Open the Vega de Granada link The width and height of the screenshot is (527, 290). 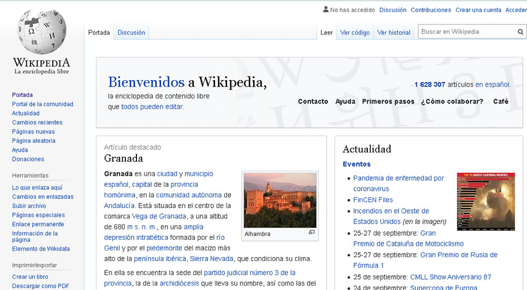tap(159, 216)
